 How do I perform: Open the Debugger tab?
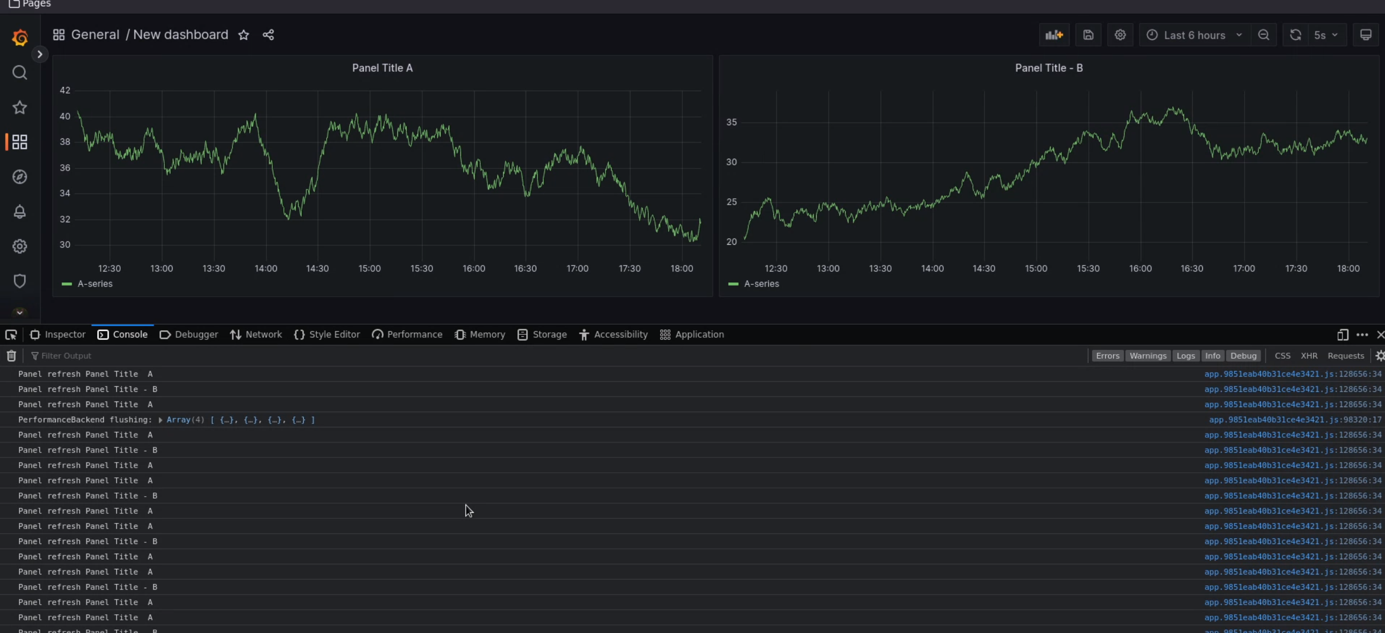coord(196,334)
